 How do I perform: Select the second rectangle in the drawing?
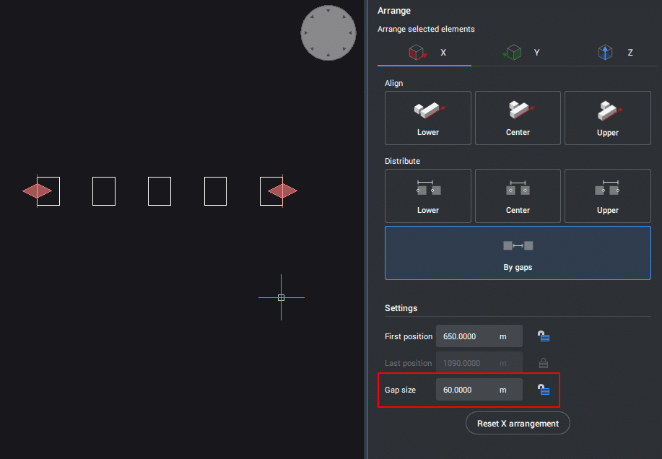pyautogui.click(x=104, y=191)
